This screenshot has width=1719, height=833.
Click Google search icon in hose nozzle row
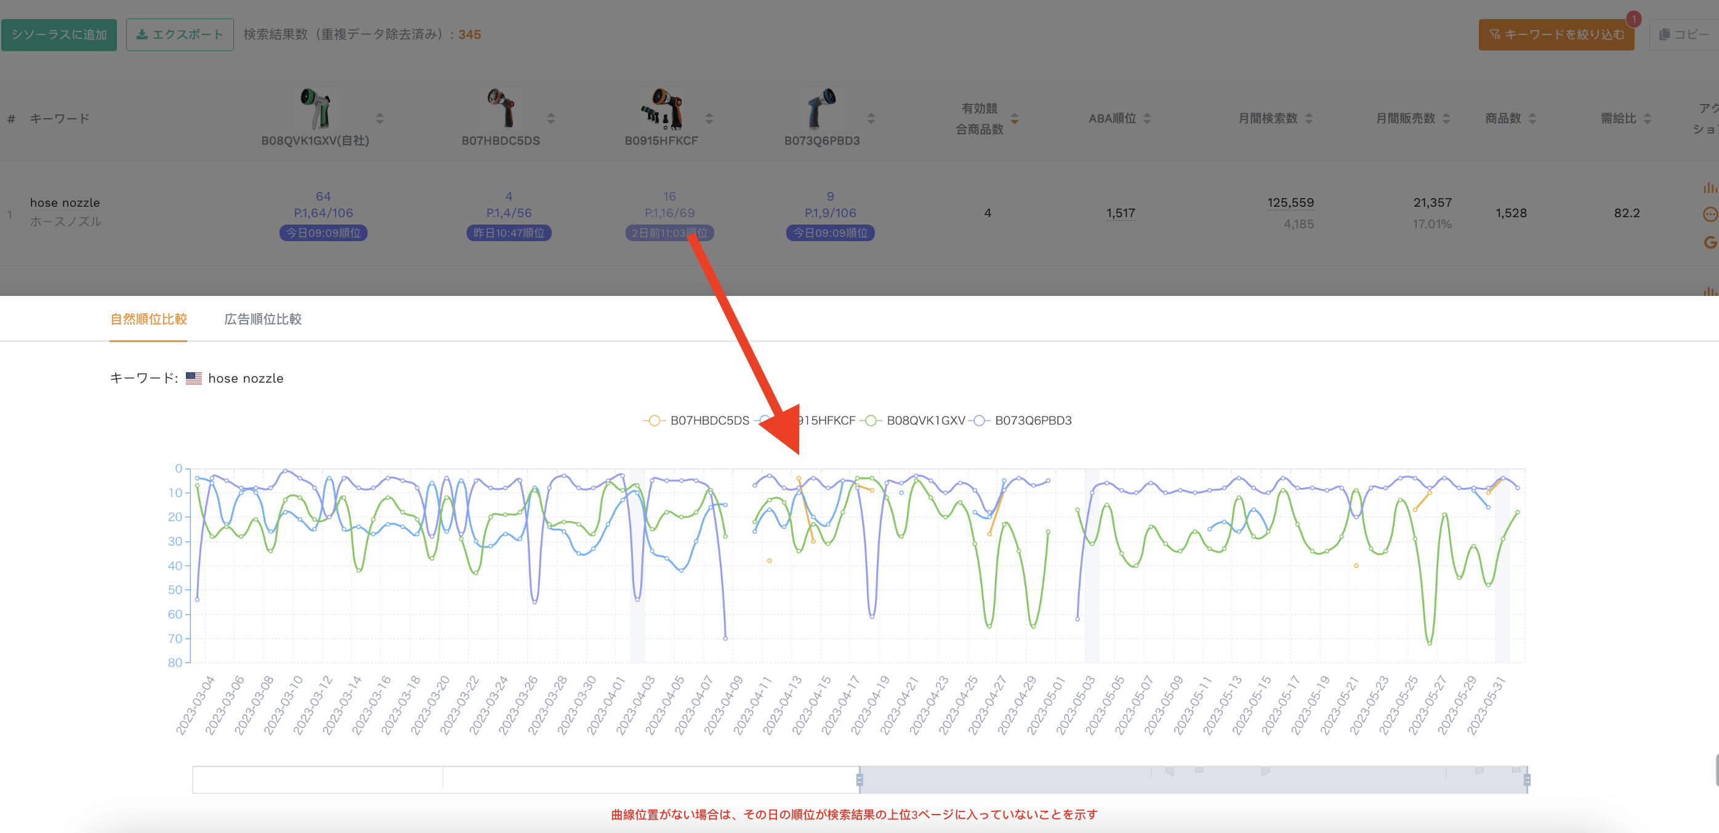(1710, 242)
